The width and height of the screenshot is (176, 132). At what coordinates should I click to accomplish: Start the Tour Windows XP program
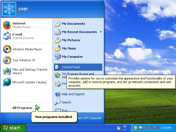[x=24, y=60]
